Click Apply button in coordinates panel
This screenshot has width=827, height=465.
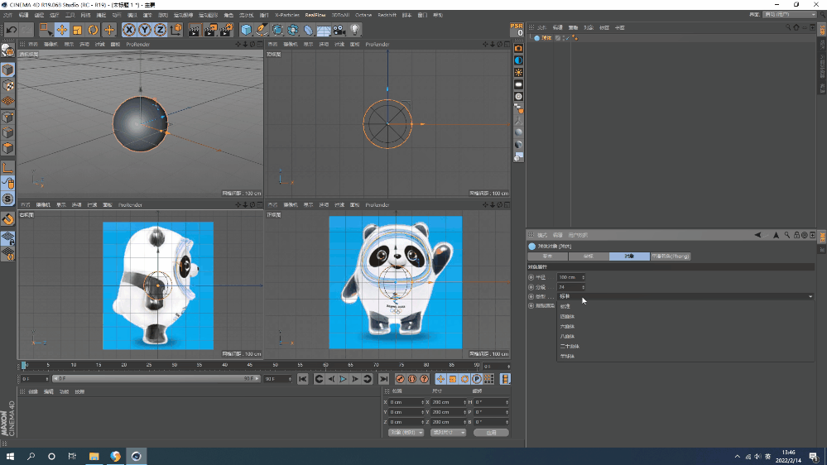pyautogui.click(x=491, y=432)
